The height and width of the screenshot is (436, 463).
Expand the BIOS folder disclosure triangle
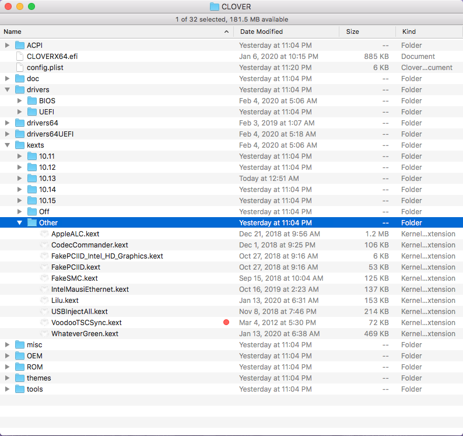pyautogui.click(x=19, y=101)
